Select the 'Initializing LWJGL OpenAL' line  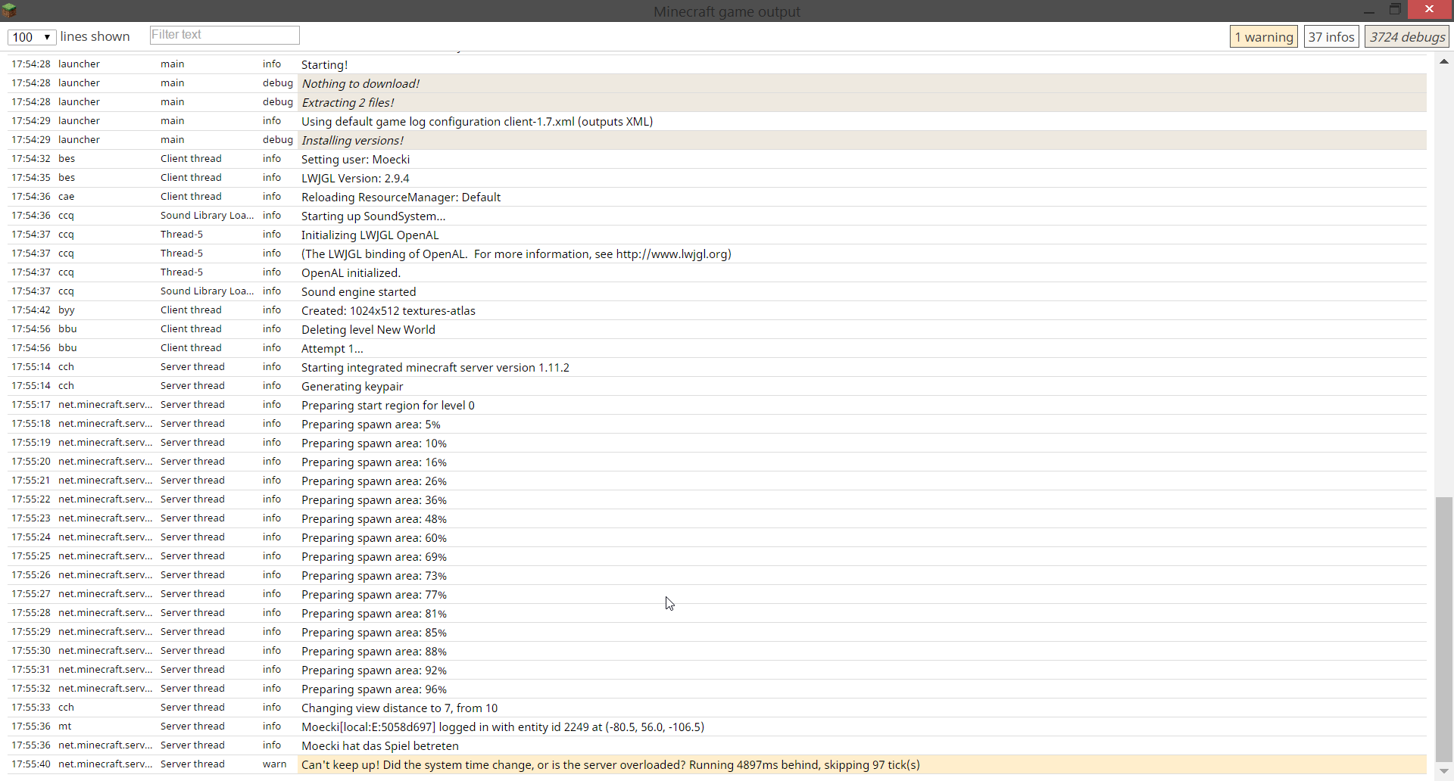(x=717, y=235)
